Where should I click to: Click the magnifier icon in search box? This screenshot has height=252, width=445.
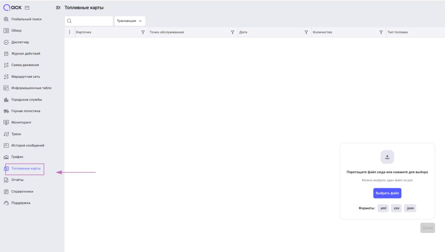[69, 21]
